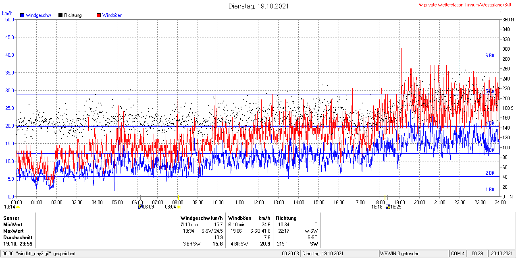
Task: Click the current wind speed 15.8
Action: tap(218, 244)
